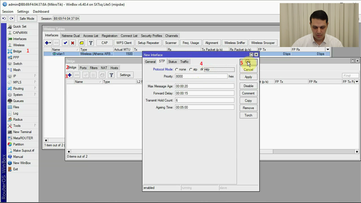Click red X disable icon in Wireless Tables
Image resolution: width=361 pixels, height=203 pixels.
coord(72,43)
